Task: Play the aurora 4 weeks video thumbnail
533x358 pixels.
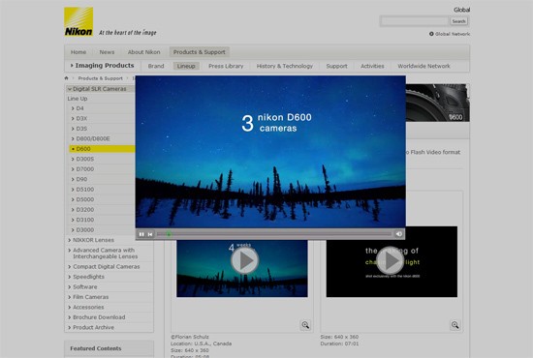Action: click(x=245, y=260)
